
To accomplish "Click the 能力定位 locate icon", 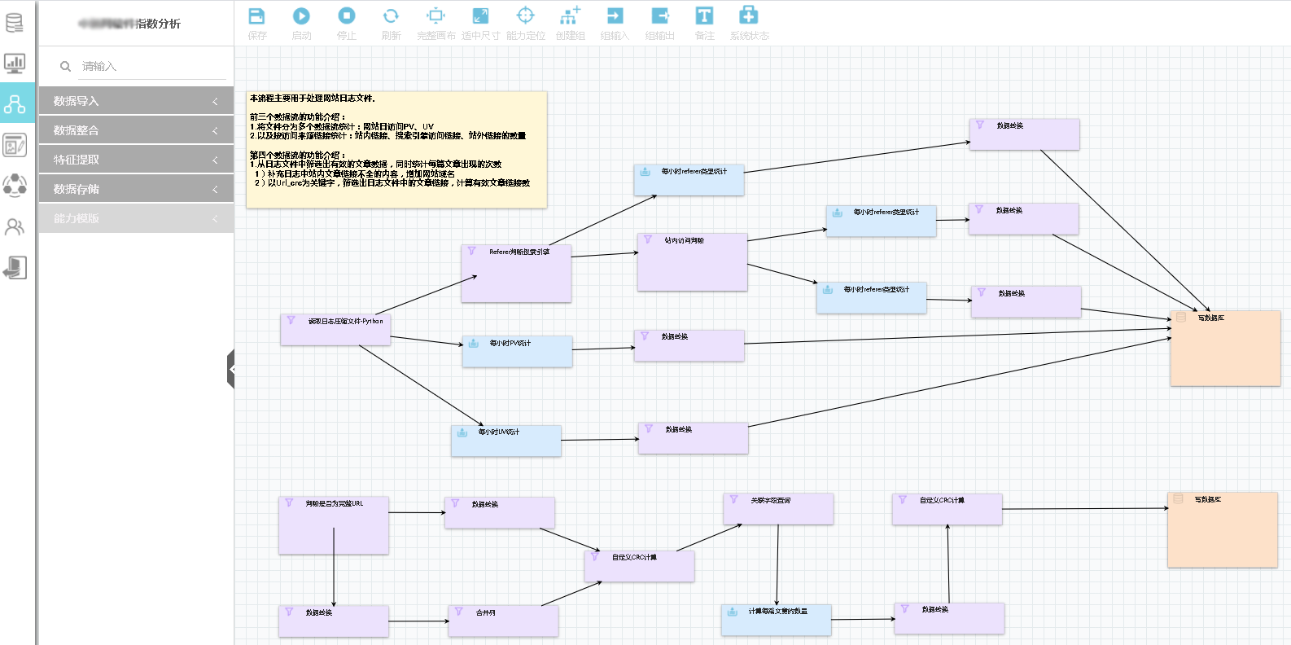I will (x=526, y=16).
